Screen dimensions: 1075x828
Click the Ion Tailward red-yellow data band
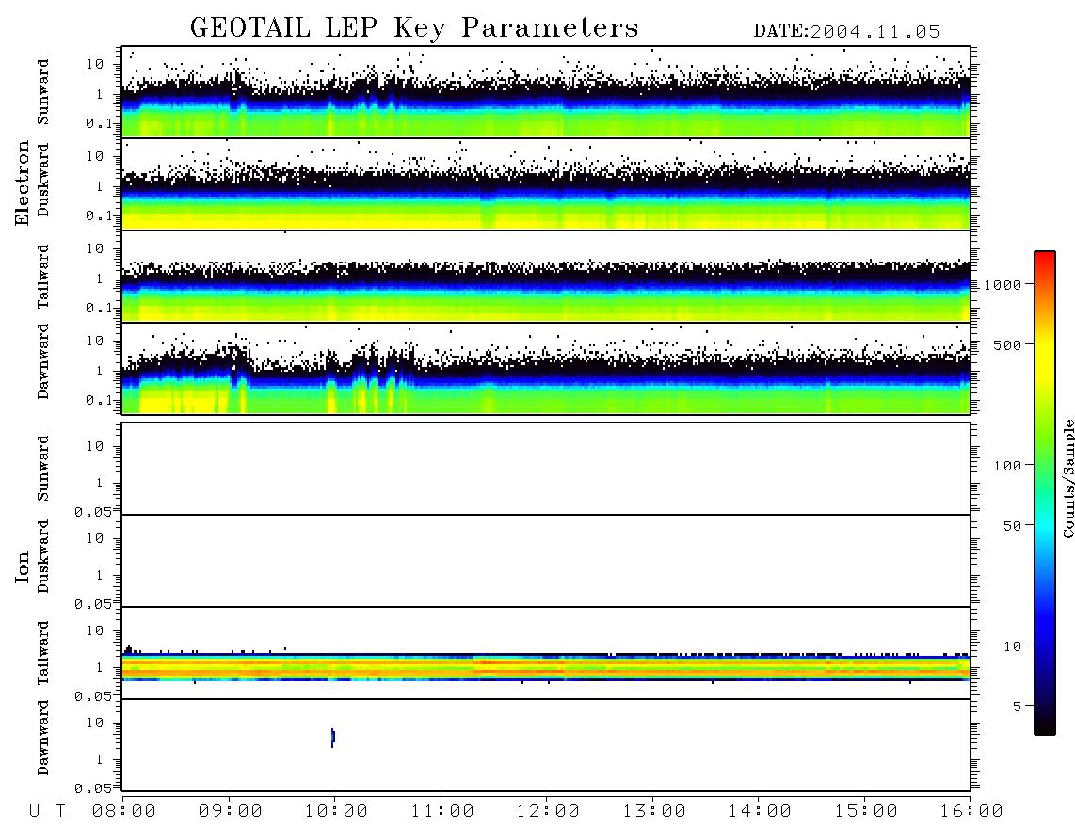pos(546,667)
